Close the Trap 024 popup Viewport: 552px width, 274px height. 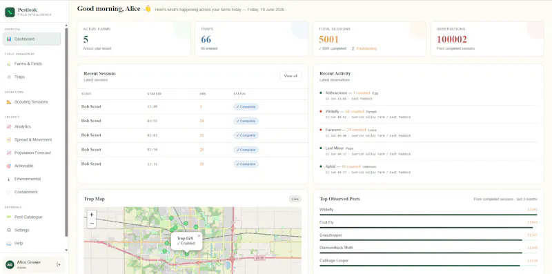(x=199, y=236)
